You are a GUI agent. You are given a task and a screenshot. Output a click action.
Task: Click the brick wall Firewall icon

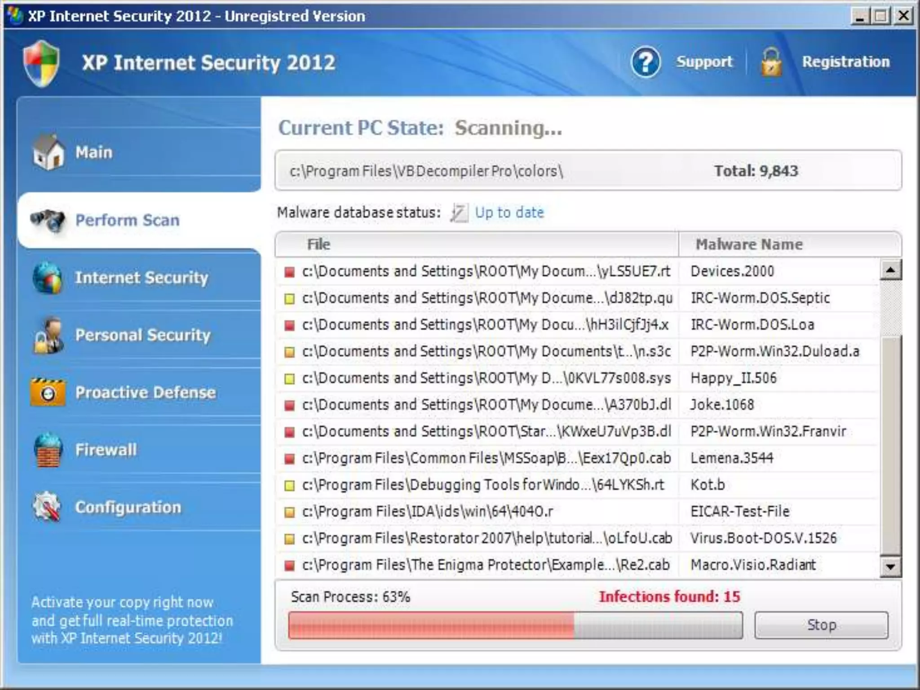pyautogui.click(x=48, y=450)
